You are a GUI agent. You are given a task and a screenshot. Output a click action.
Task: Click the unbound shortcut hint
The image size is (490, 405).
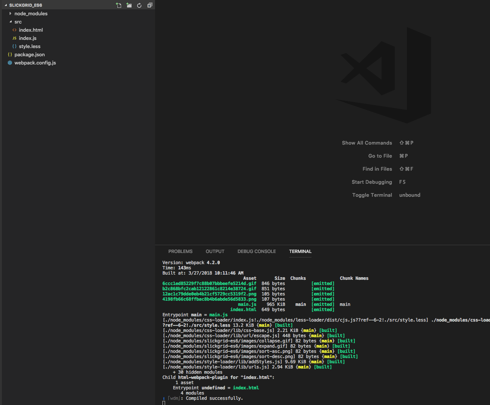coord(410,195)
